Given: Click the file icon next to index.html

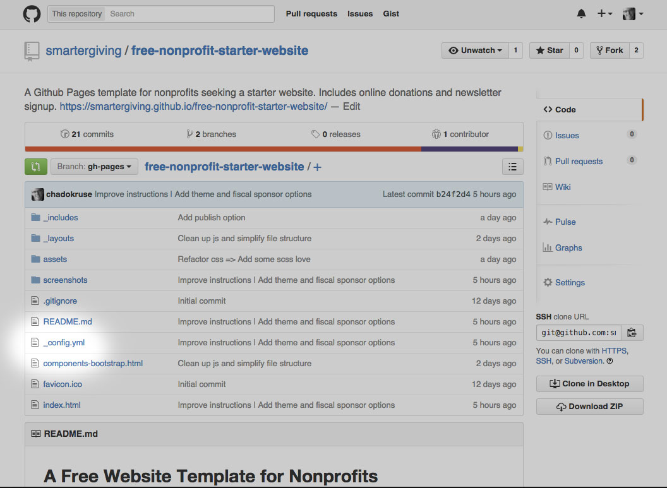Looking at the screenshot, I should pos(35,405).
